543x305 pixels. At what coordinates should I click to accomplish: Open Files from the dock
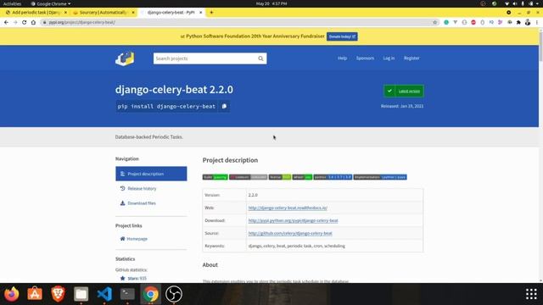pos(81,294)
